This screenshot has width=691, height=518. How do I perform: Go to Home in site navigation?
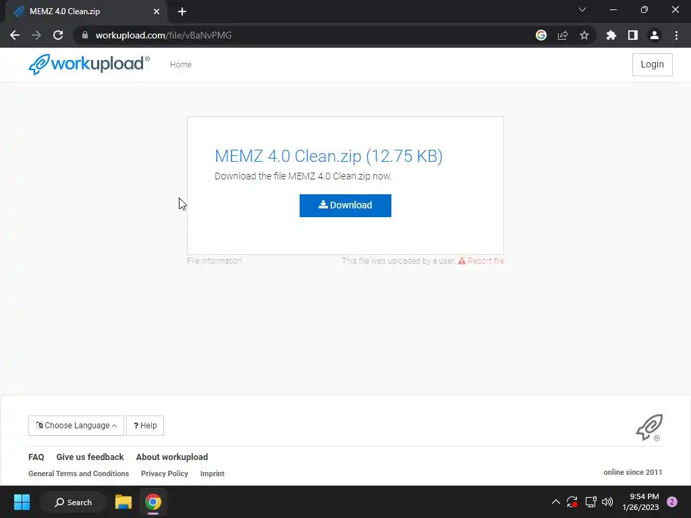(x=181, y=64)
